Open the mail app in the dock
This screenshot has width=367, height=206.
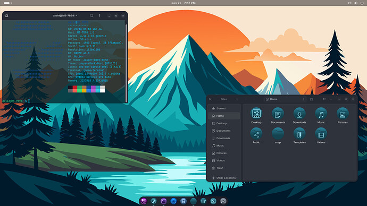coord(223,201)
